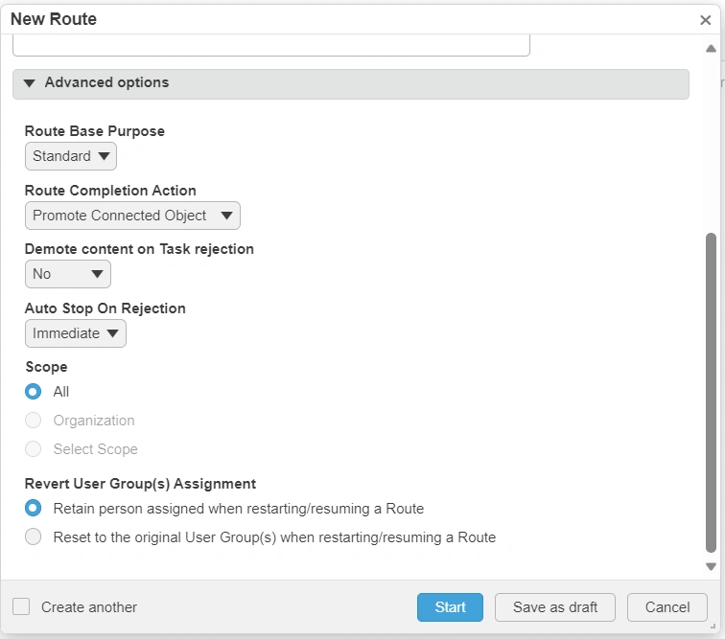Click the text input field at top
The image size is (725, 639).
pyautogui.click(x=271, y=45)
